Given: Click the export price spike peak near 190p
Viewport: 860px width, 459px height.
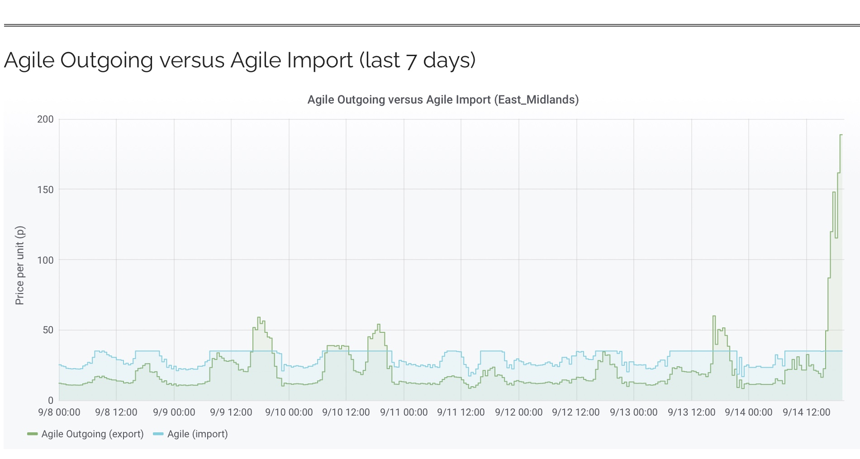Looking at the screenshot, I should (x=841, y=135).
